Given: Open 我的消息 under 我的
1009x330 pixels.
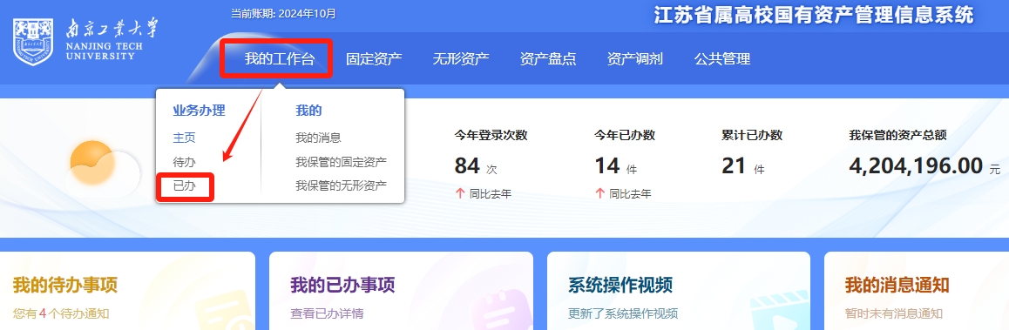Looking at the screenshot, I should pos(318,138).
